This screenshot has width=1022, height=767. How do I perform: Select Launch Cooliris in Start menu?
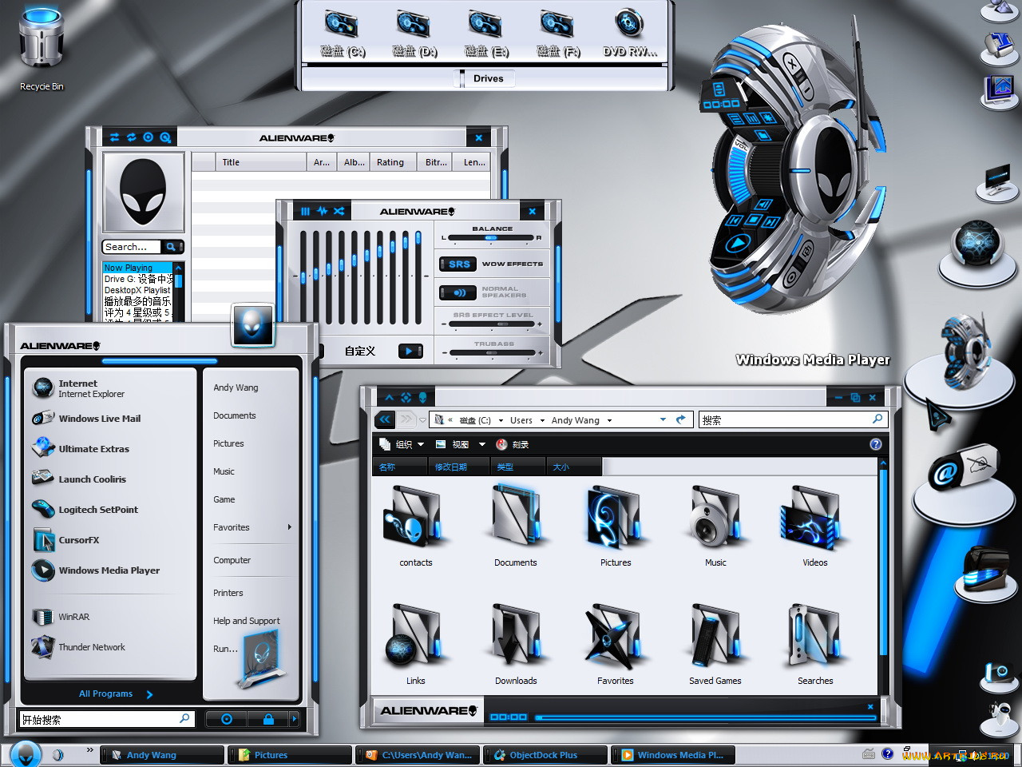click(x=110, y=479)
